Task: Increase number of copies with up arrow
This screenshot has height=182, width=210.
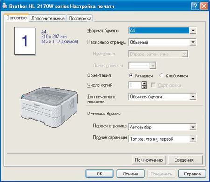Action: [144, 83]
